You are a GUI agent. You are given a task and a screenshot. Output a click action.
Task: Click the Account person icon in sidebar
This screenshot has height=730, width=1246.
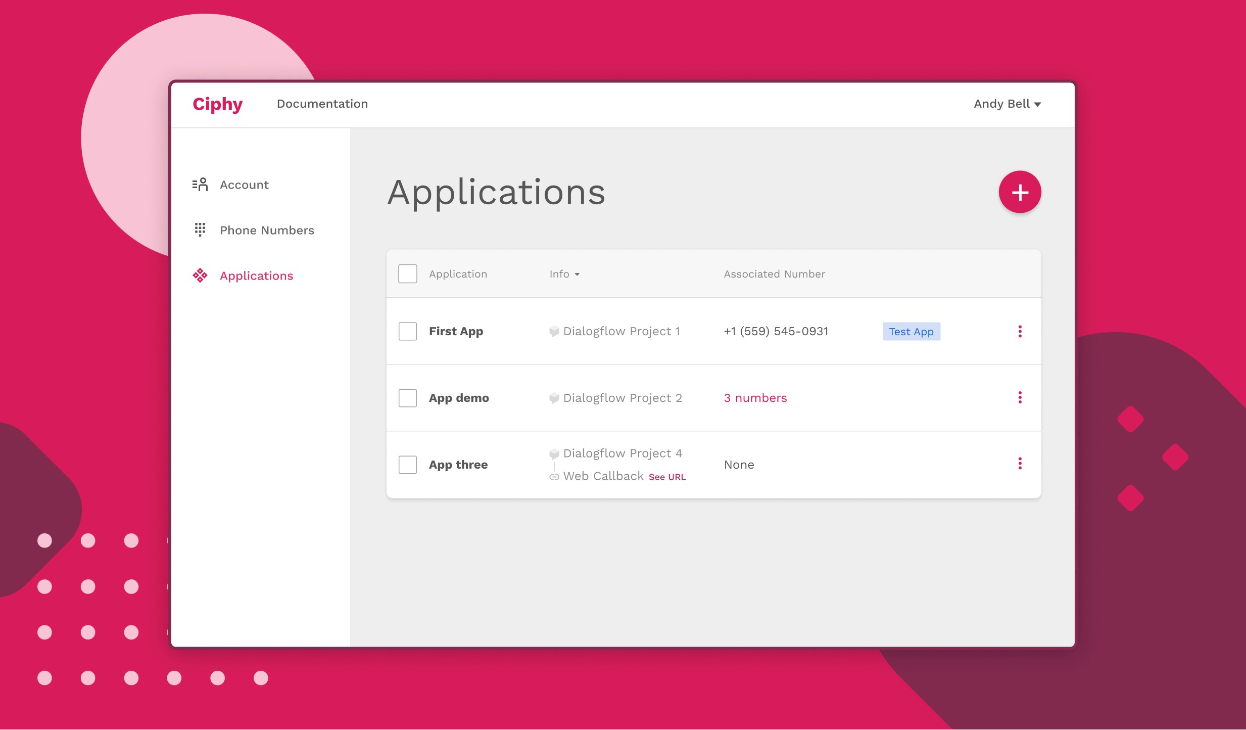tap(200, 185)
